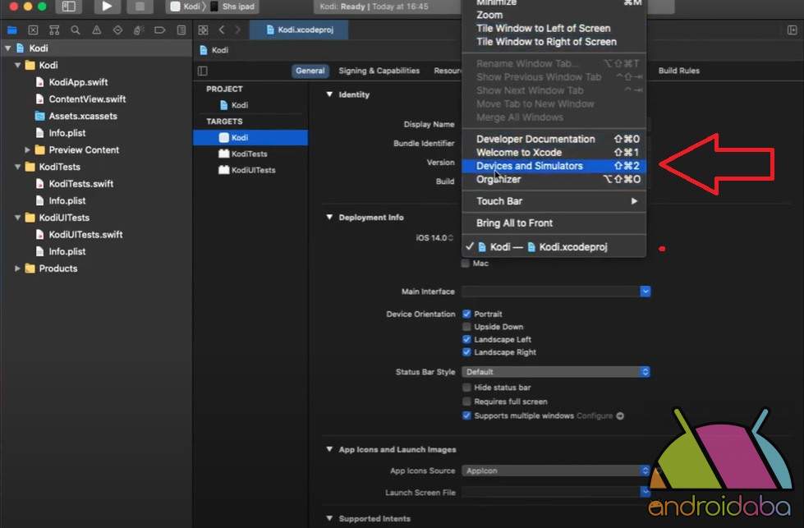This screenshot has width=804, height=528.
Task: Choose the Shs ipad run destination
Action: tap(233, 7)
